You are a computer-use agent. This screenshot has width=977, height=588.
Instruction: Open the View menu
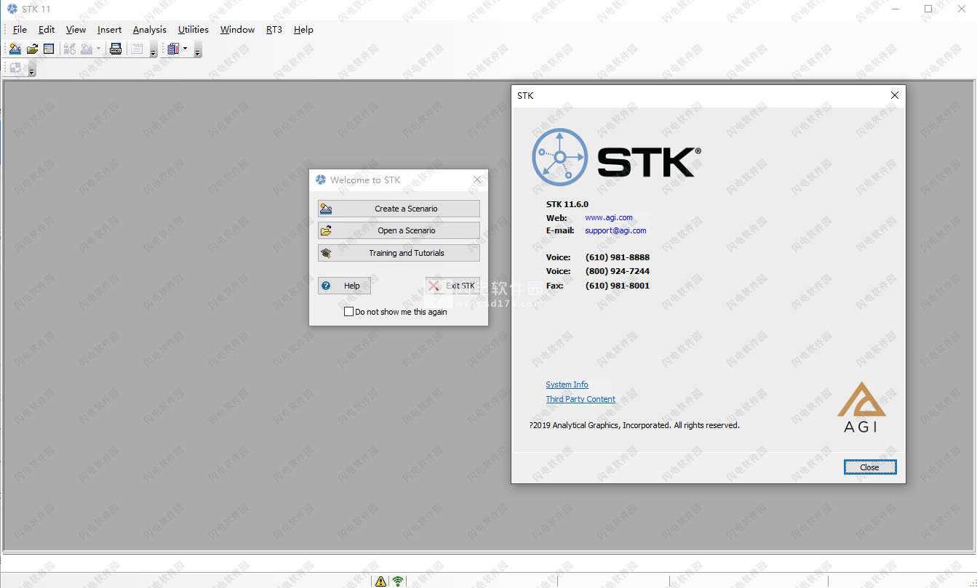pos(76,30)
